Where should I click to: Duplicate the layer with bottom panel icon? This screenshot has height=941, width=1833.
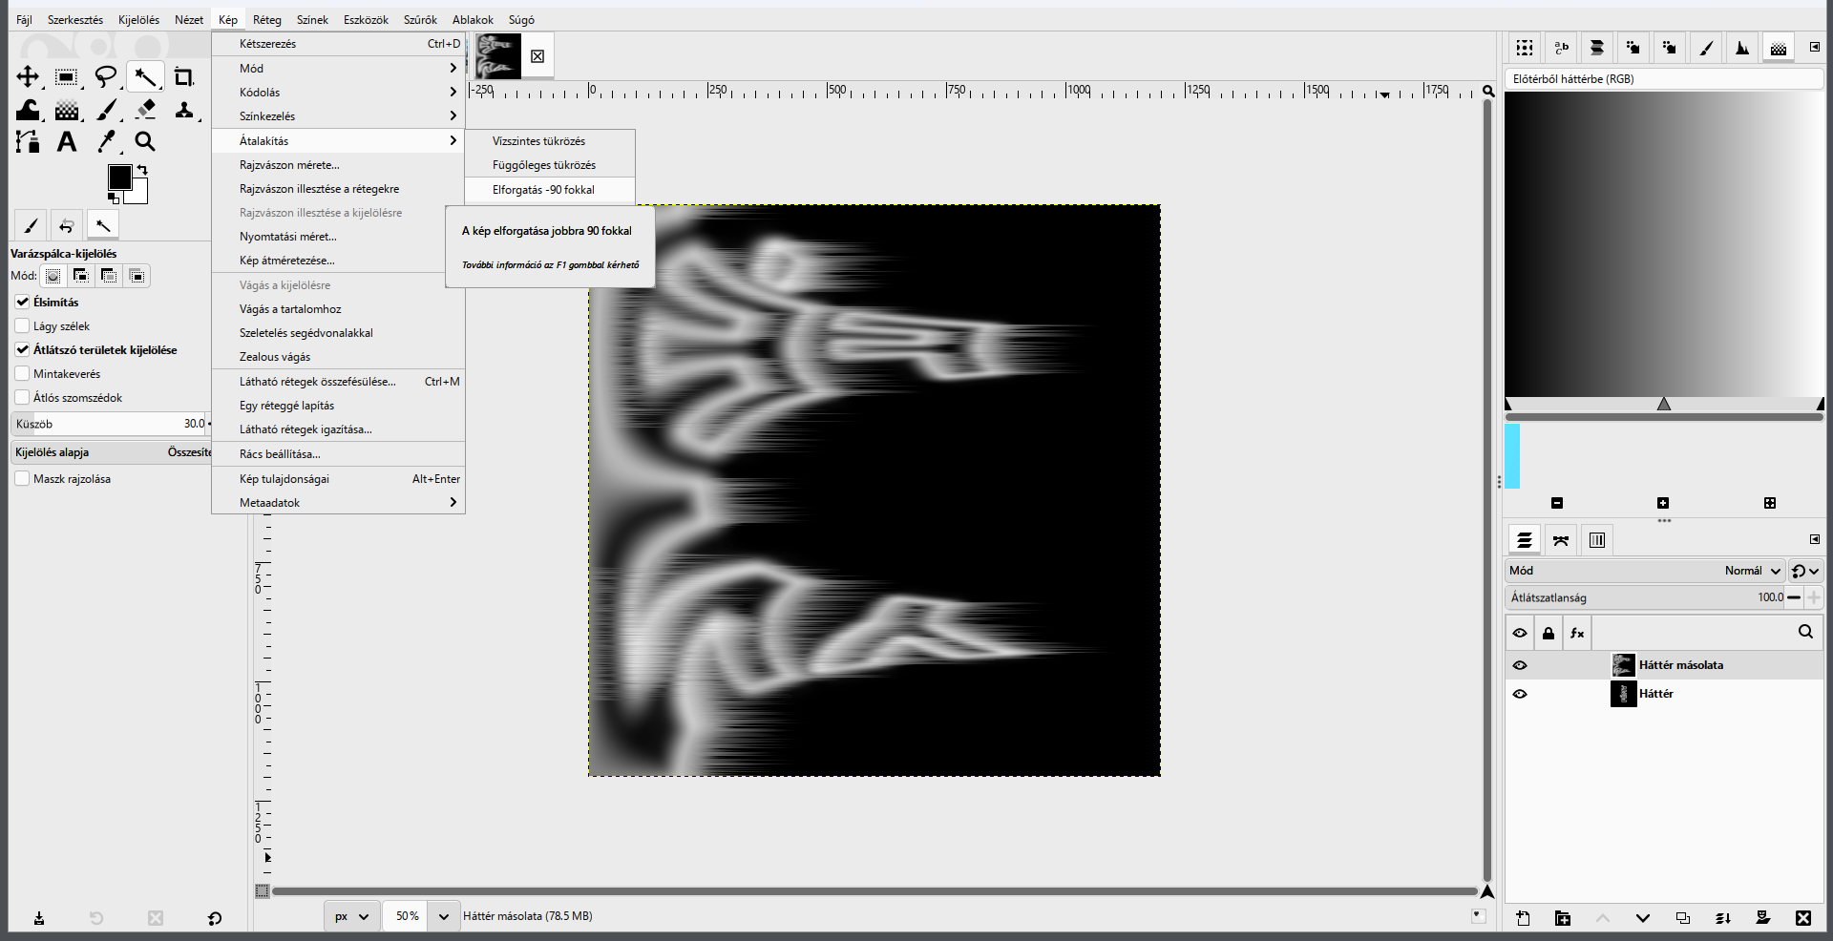[x=1682, y=918]
